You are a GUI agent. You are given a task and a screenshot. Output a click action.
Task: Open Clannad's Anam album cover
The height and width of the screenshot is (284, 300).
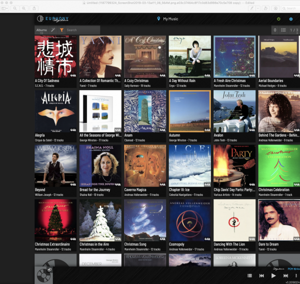pos(145,111)
